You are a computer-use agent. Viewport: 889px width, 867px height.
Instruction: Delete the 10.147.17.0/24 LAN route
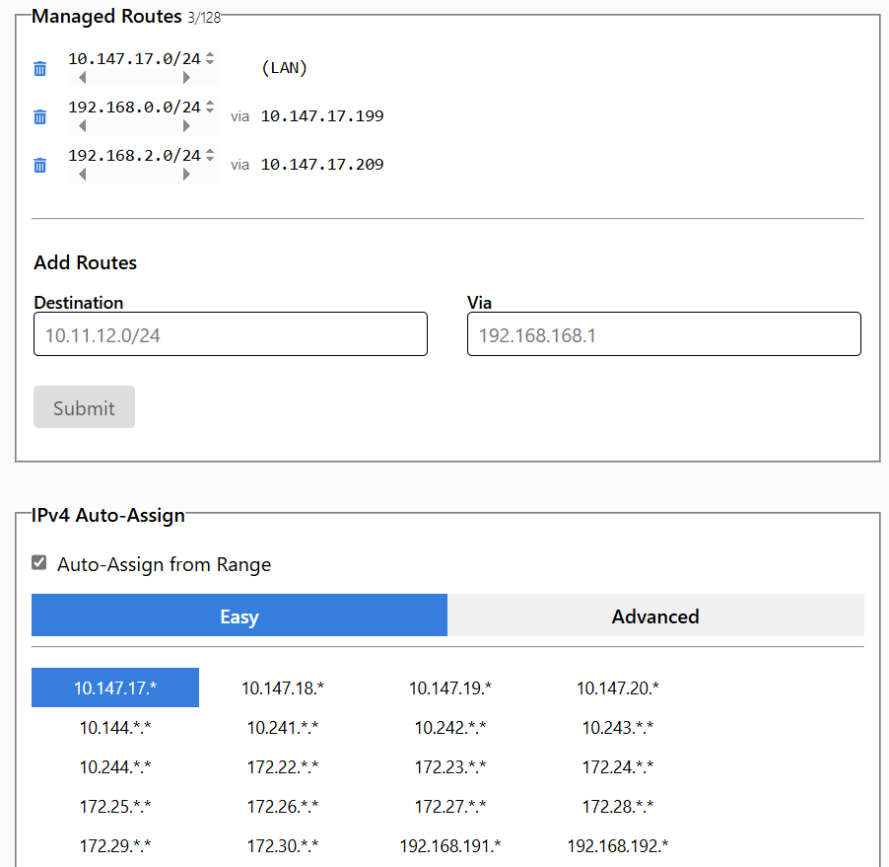pos(39,68)
